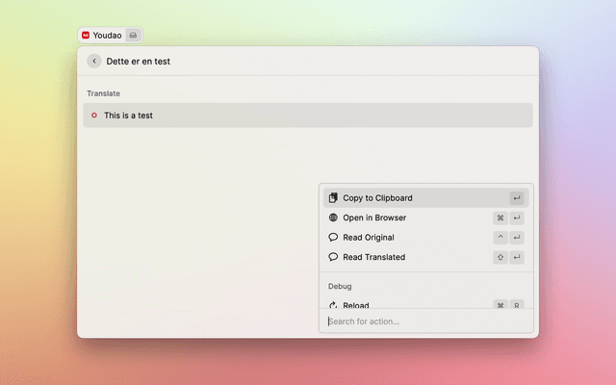616x385 pixels.
Task: Click the gray icon beside Youdao label
Action: click(x=133, y=35)
